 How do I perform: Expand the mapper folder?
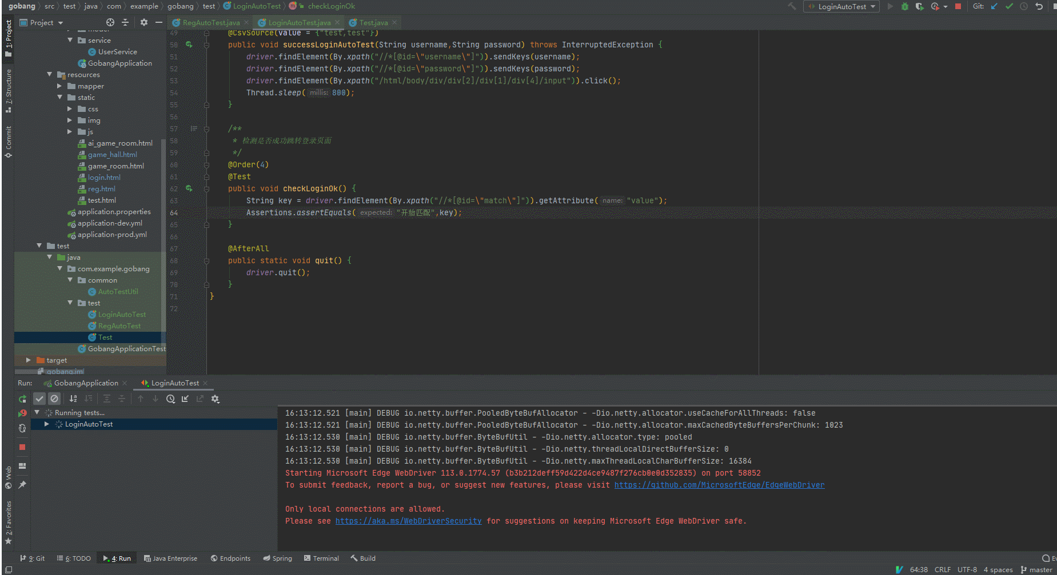pyautogui.click(x=59, y=86)
